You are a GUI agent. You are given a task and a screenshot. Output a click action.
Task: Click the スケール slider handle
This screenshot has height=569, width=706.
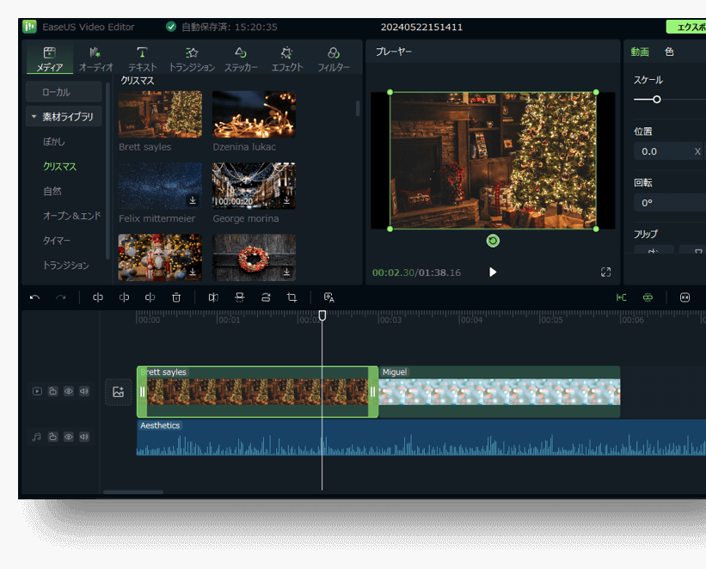[657, 100]
